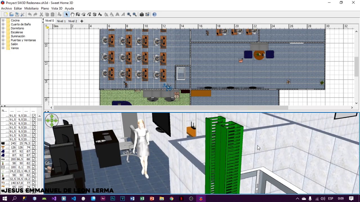The width and height of the screenshot is (360, 202).
Task: Click the Save home toolbar icon
Action: coord(17,14)
